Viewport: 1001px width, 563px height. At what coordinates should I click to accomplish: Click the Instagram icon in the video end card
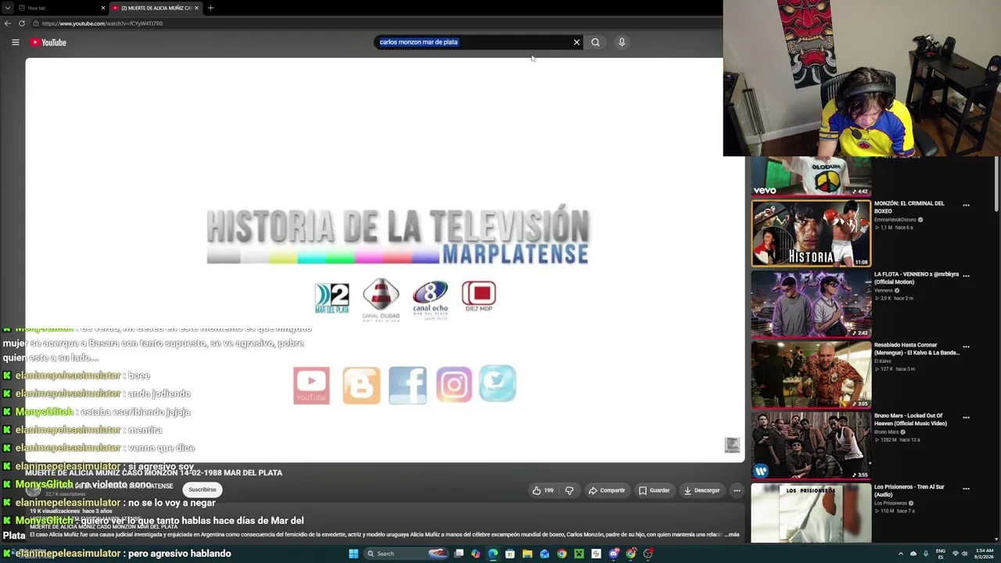[454, 385]
